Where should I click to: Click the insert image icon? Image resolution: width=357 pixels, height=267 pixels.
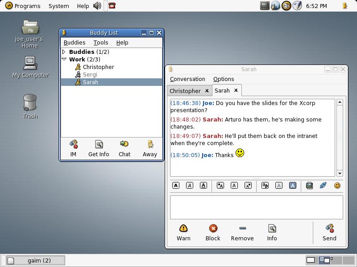[309, 186]
